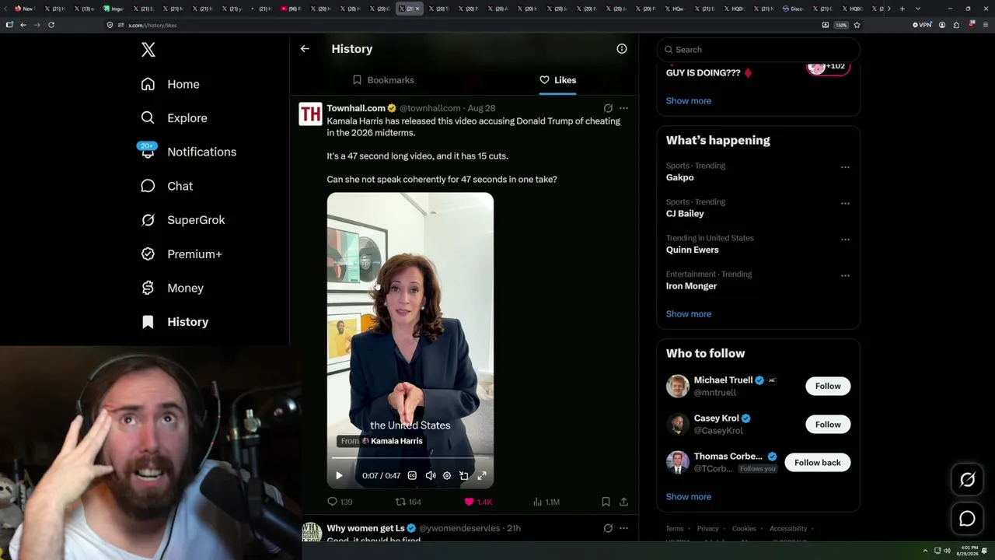The height and width of the screenshot is (560, 995).
Task: Click the 'From Kamala Harris' video source label
Action: pos(382,441)
